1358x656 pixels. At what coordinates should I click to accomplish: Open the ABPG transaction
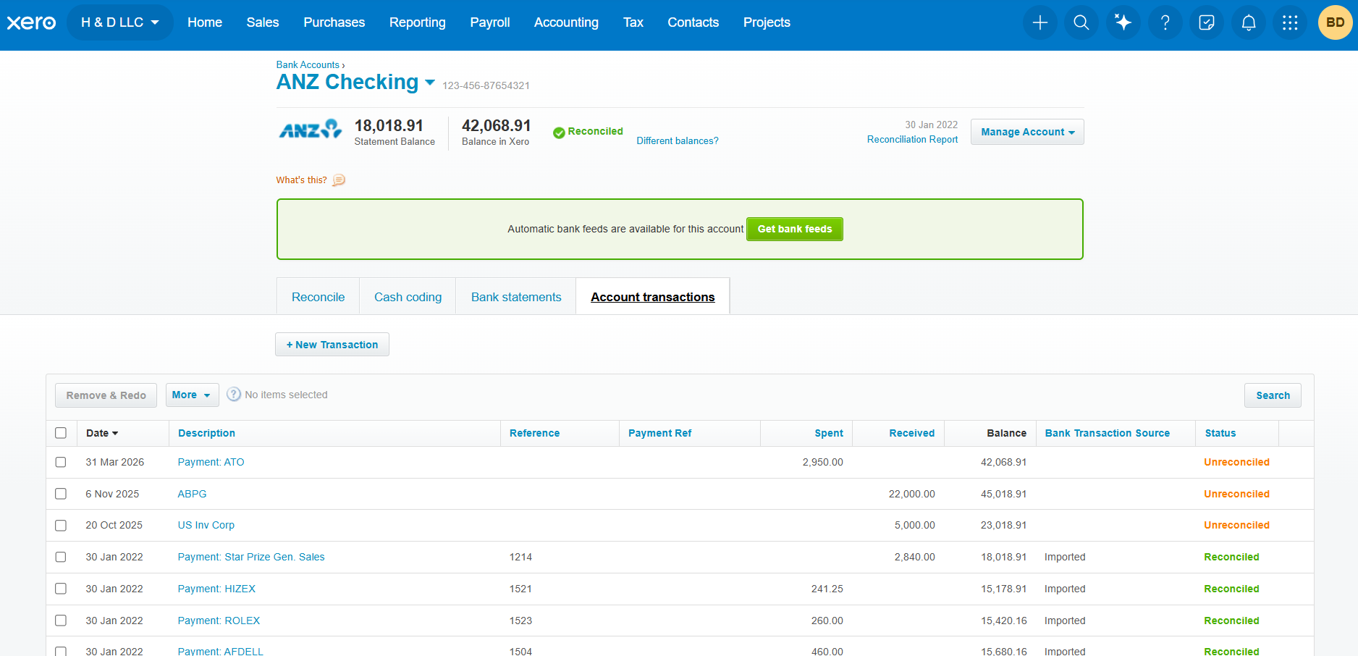[x=192, y=494]
